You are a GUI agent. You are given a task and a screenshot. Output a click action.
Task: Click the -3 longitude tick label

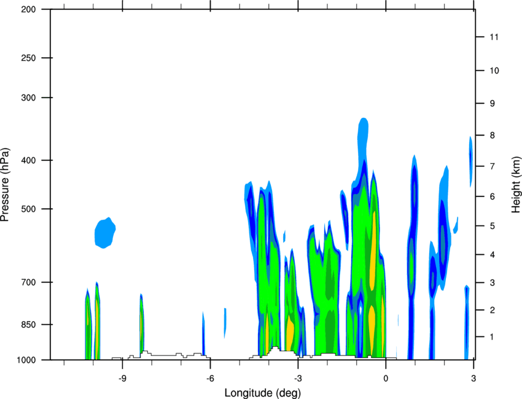[298, 379]
